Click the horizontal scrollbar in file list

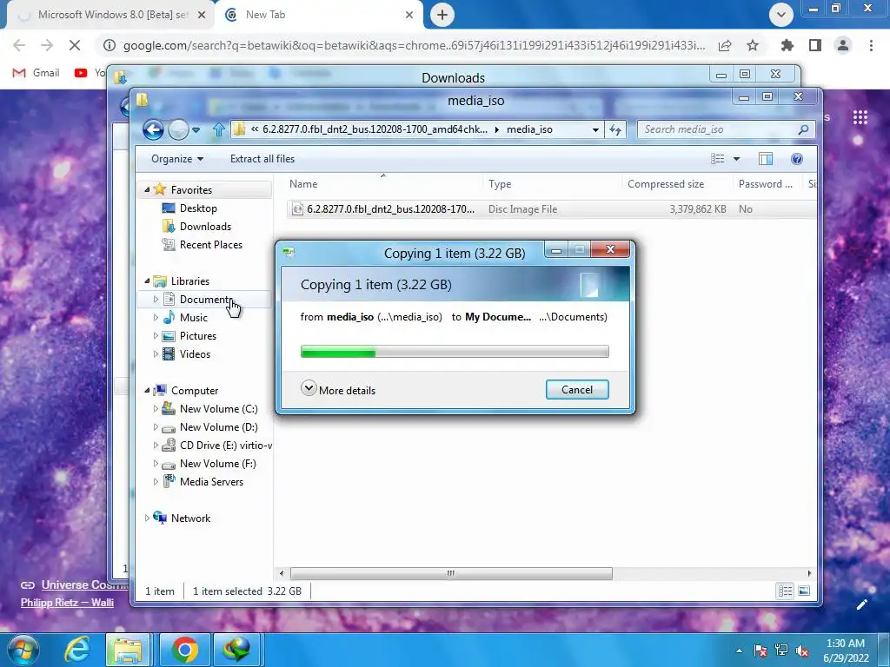[451, 573]
